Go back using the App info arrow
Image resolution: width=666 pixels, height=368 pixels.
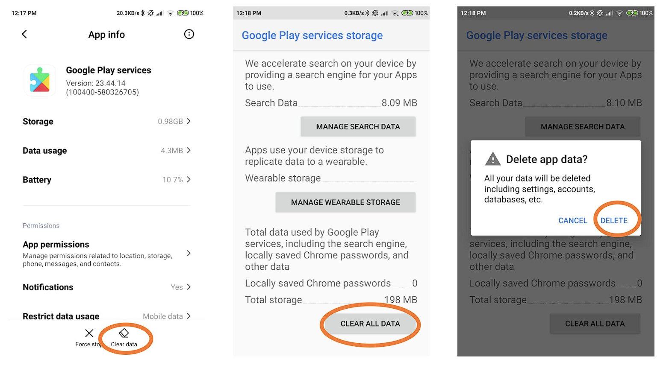point(24,34)
